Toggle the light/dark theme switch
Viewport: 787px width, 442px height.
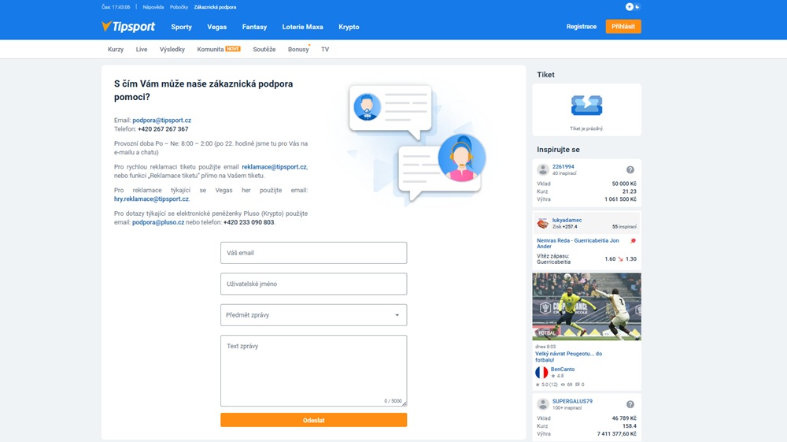coord(633,7)
